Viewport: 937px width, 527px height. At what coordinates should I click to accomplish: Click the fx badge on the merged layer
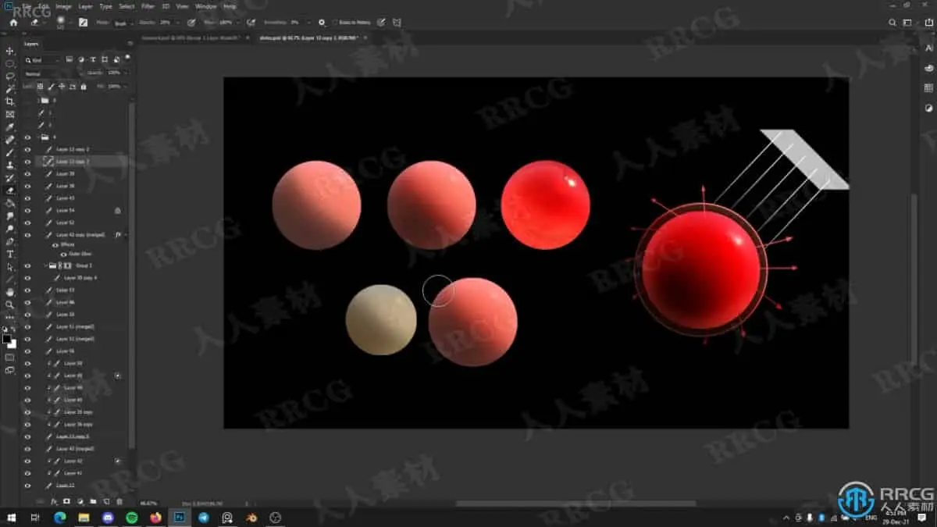117,234
